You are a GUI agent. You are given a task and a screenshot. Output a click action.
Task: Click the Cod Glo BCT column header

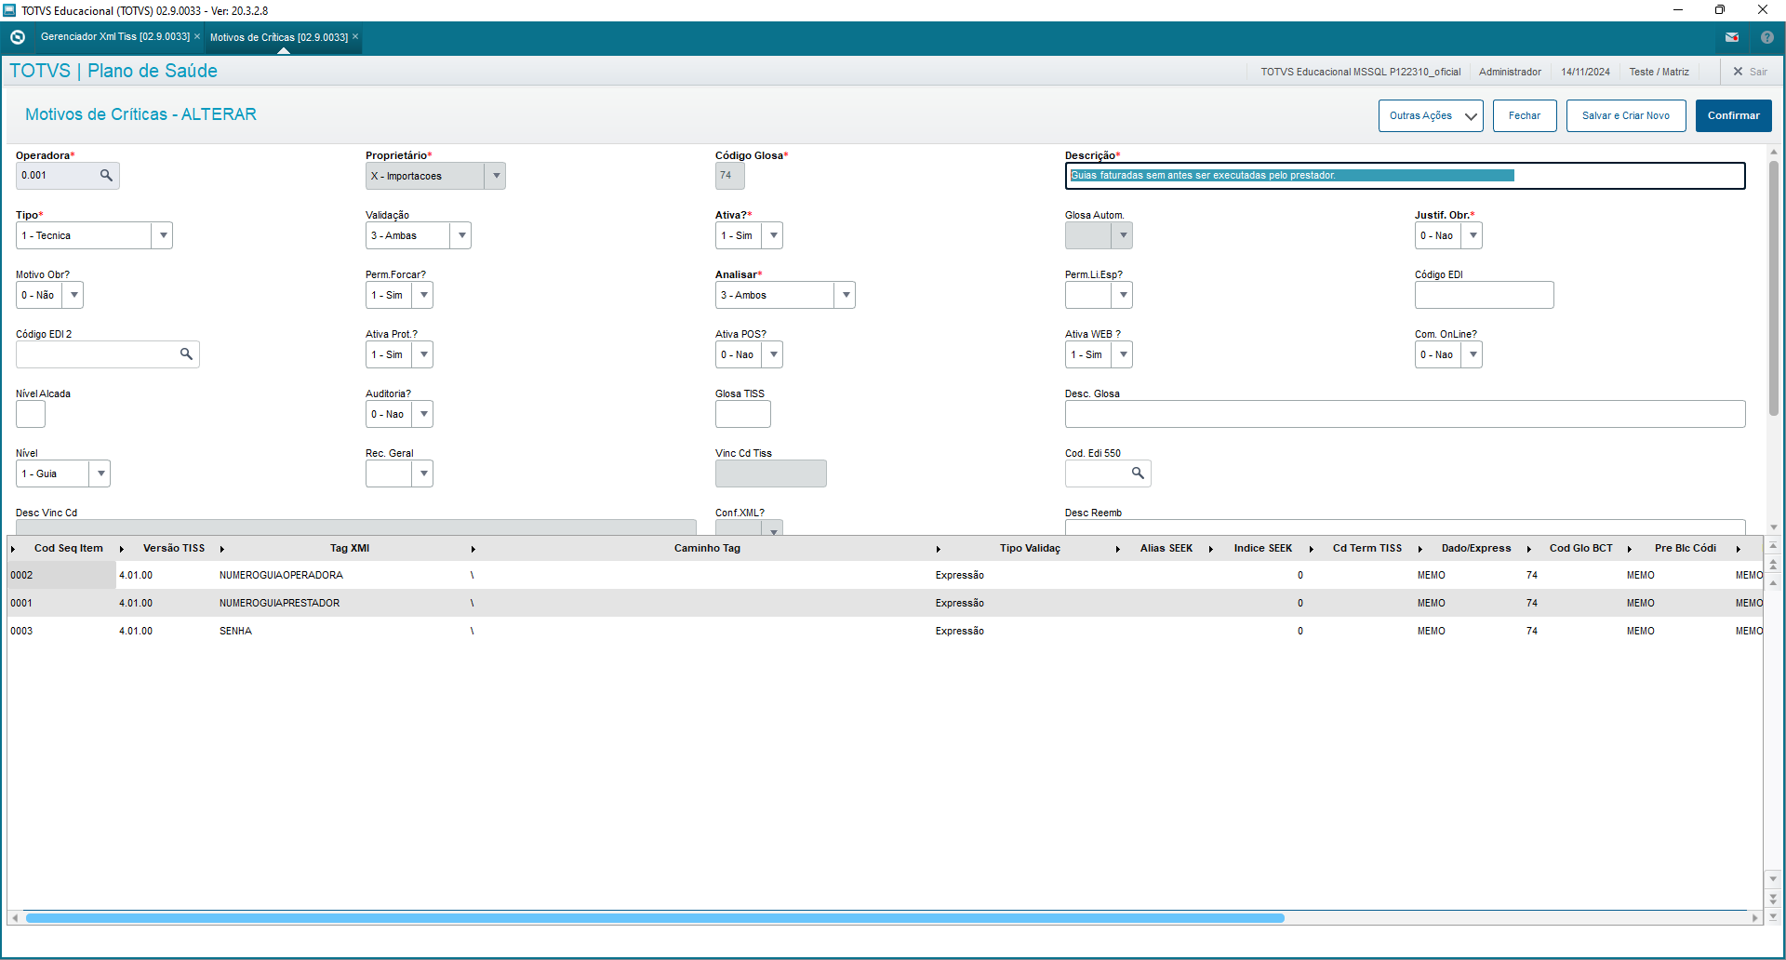(x=1581, y=549)
